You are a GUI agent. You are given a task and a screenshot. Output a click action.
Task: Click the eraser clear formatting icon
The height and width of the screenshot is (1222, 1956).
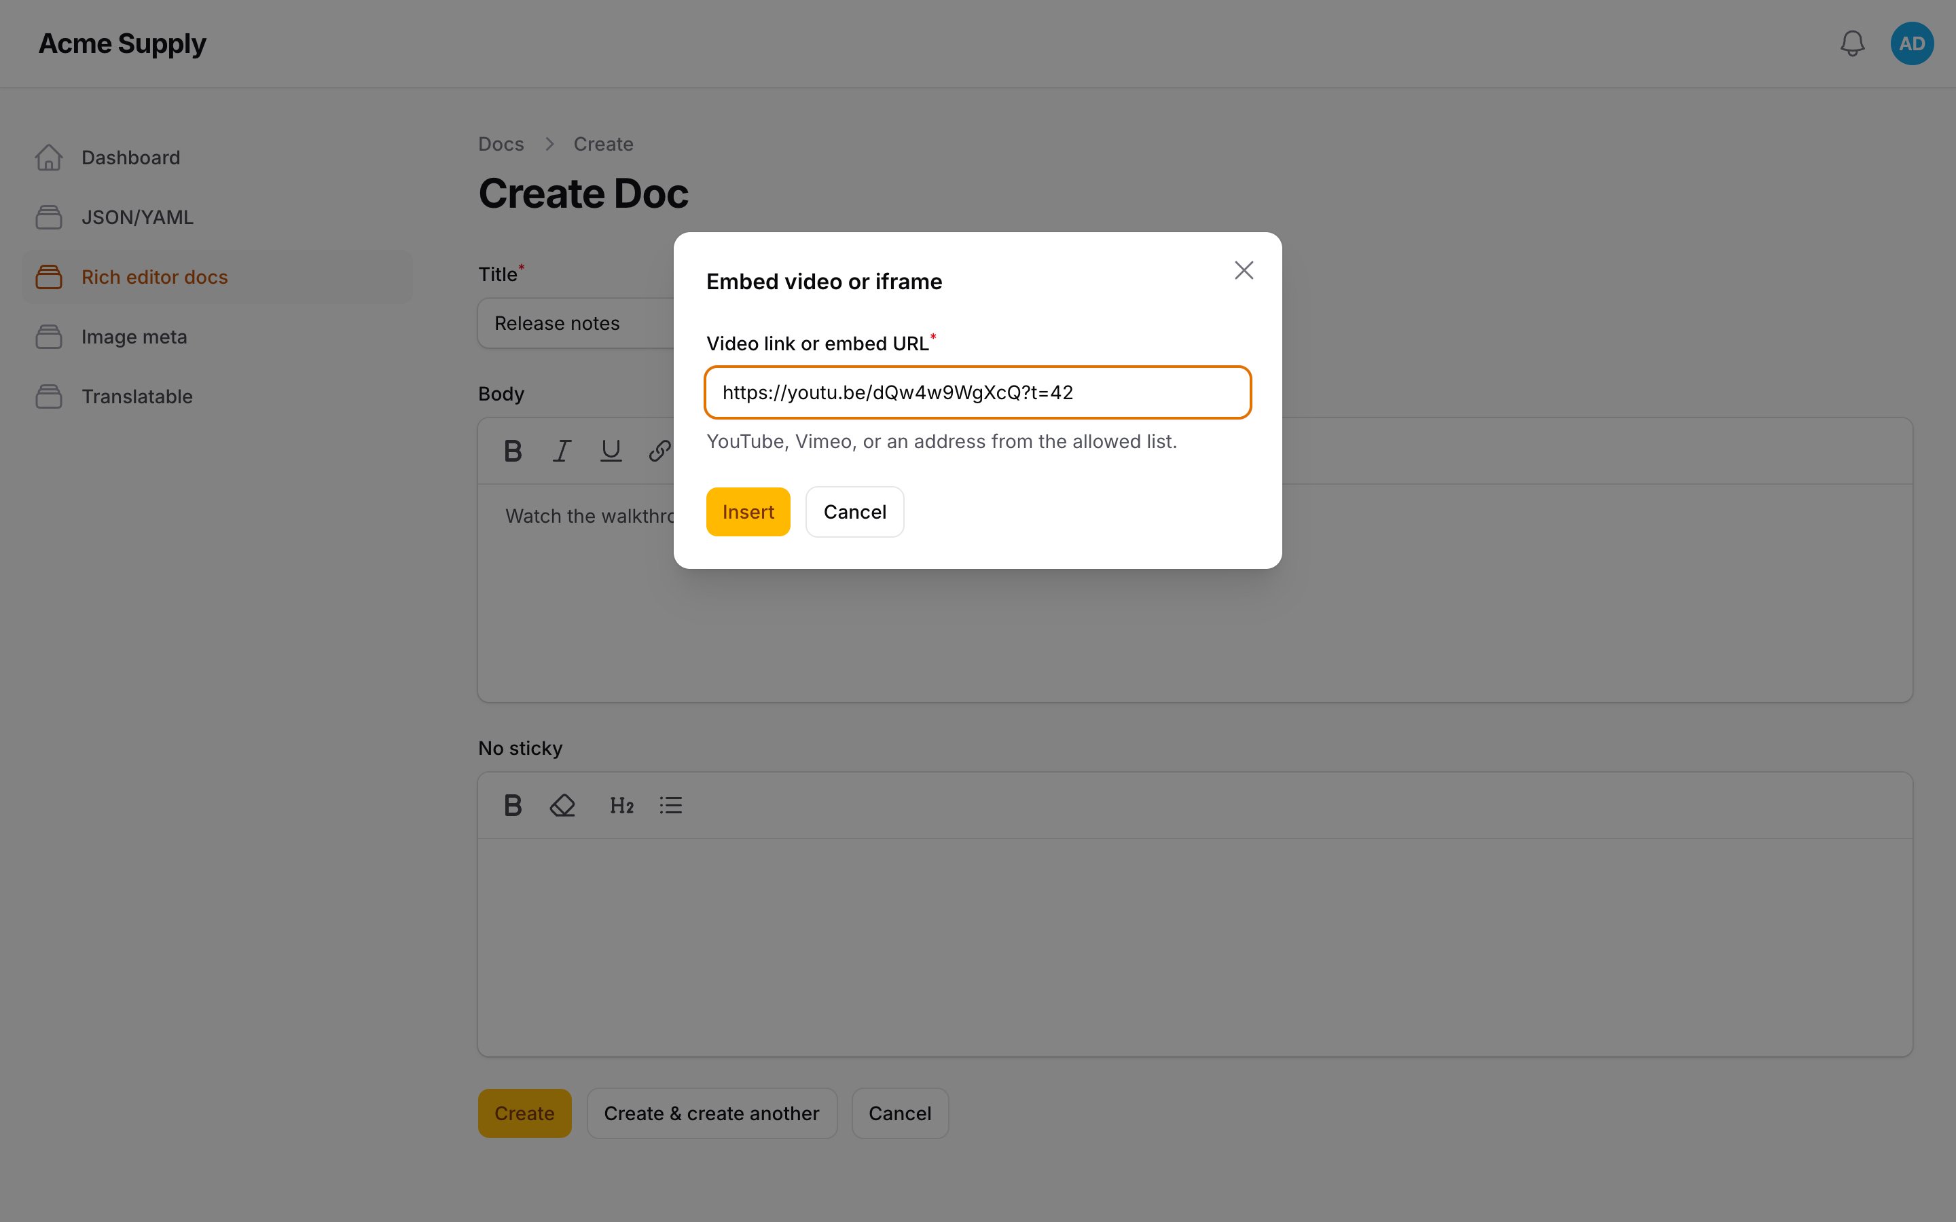click(562, 806)
